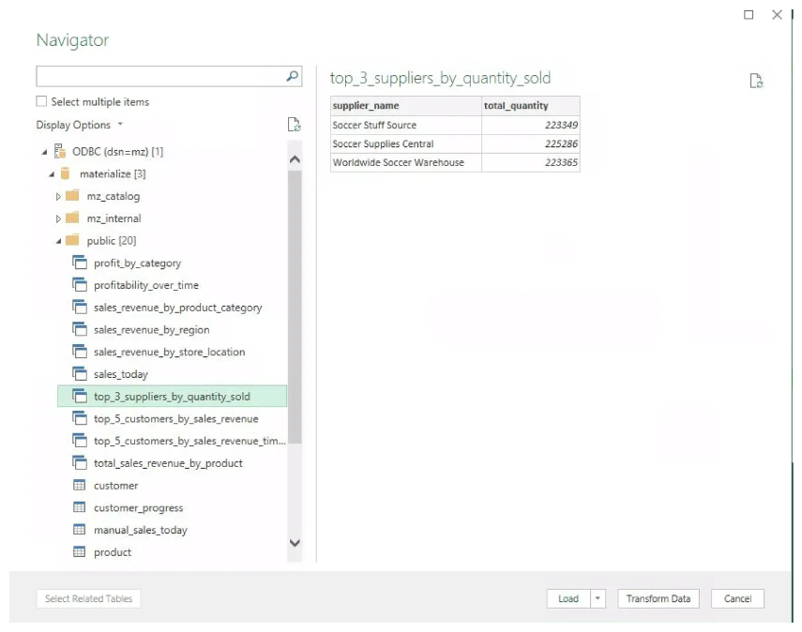The height and width of the screenshot is (632, 802).
Task: Open the Load button dropdown arrow
Action: [x=596, y=598]
